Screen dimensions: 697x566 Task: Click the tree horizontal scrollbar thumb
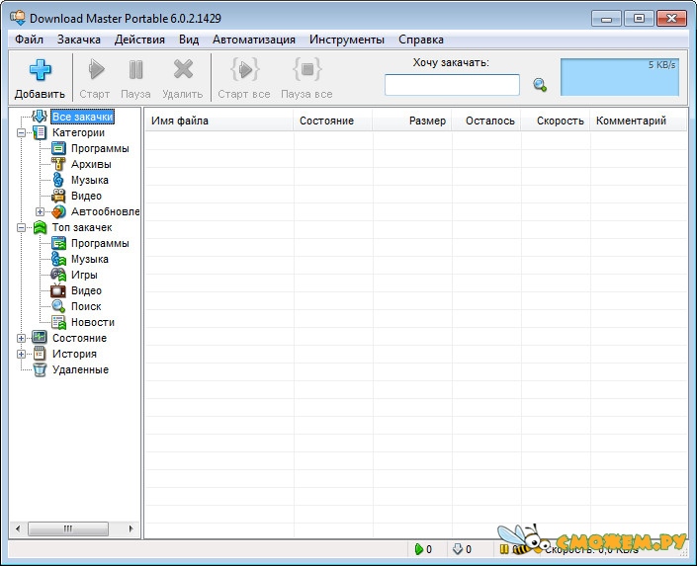point(68,528)
